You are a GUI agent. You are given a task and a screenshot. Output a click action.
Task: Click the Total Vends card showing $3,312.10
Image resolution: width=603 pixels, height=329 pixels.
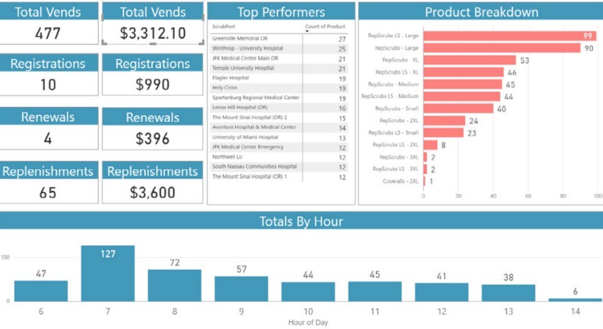(x=152, y=33)
